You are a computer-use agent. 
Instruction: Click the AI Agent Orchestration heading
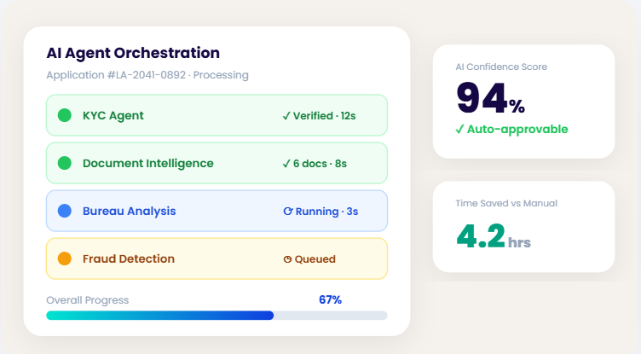point(133,53)
